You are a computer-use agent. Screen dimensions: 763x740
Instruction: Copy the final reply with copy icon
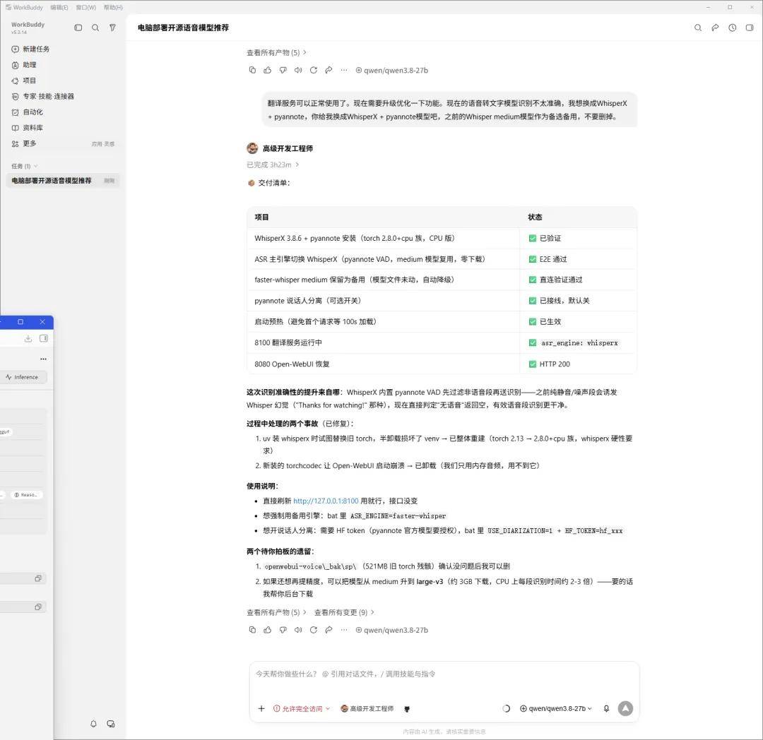(x=252, y=630)
